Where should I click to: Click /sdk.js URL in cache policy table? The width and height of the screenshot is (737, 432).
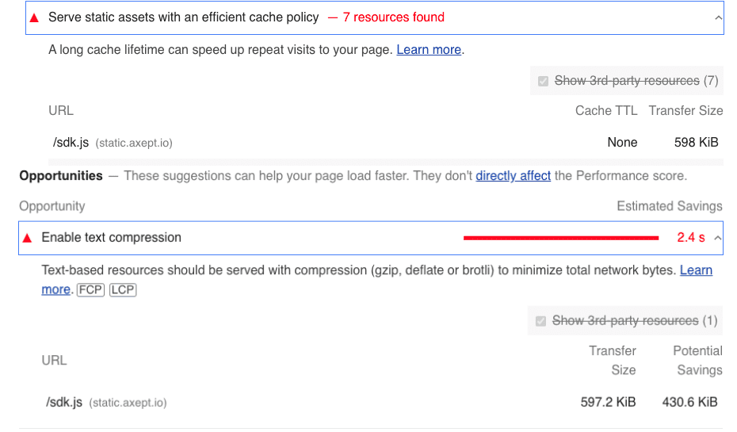click(x=71, y=143)
